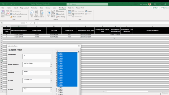
Task: Click the Share button
Action: coord(156,8)
